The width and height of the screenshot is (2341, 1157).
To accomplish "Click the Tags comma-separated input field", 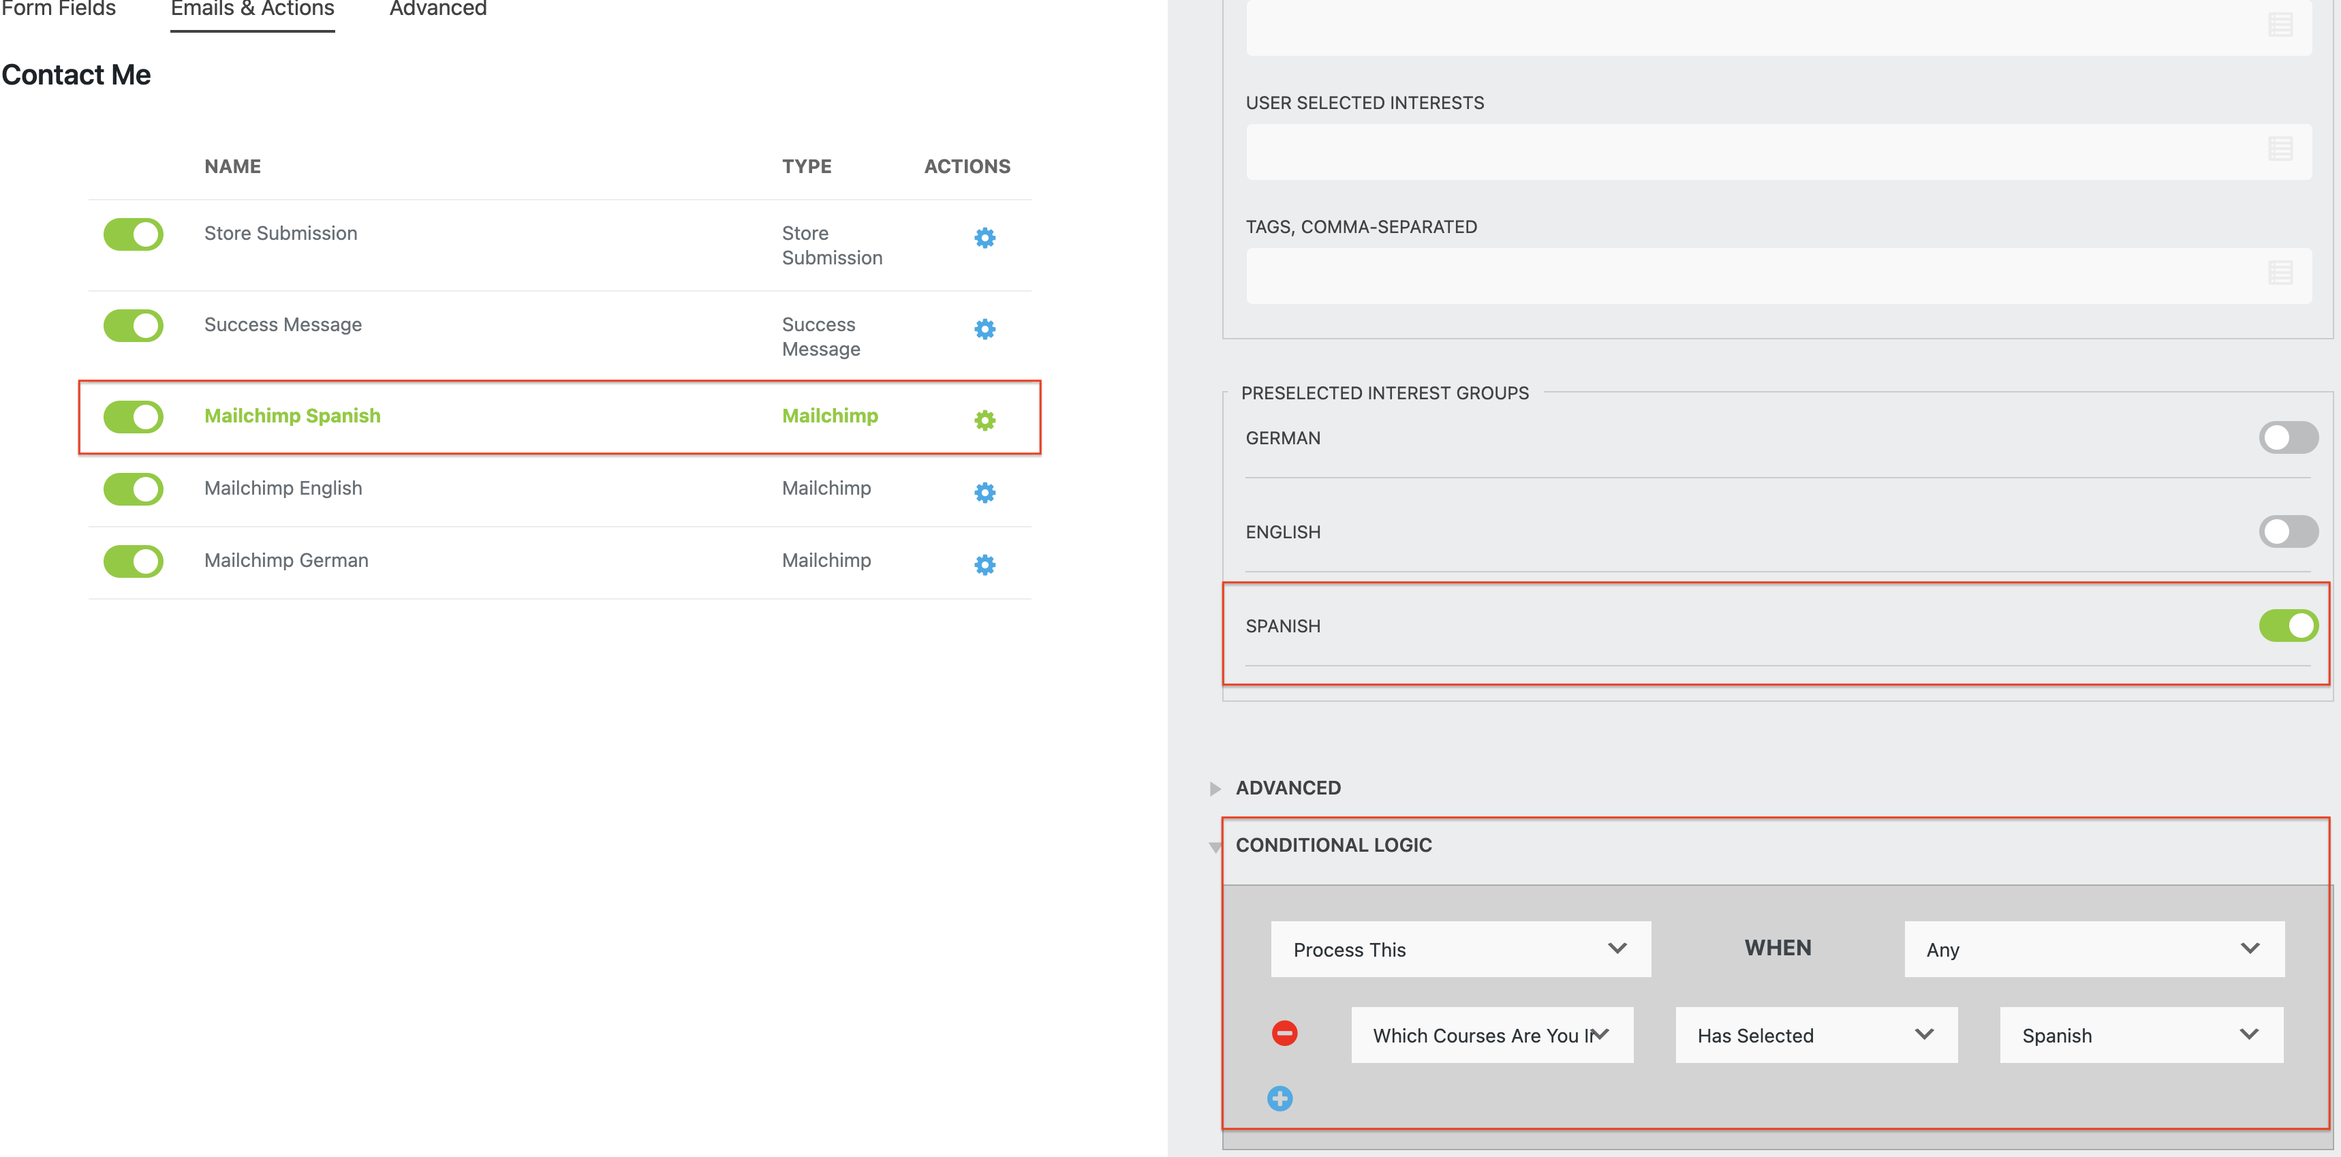I will click(1754, 275).
